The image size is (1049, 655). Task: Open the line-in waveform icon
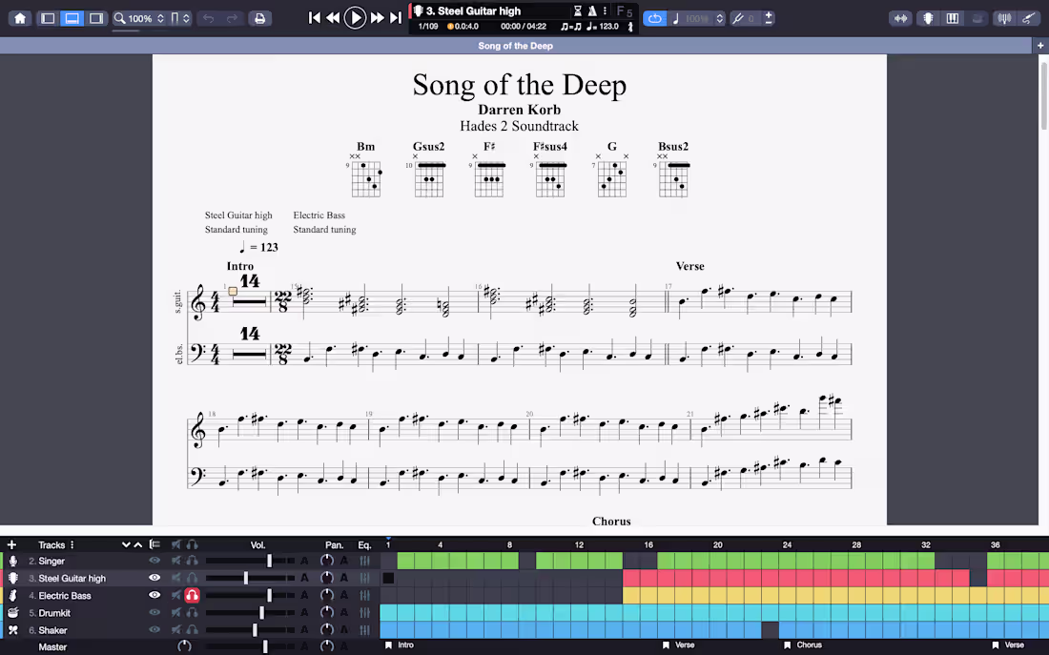click(x=900, y=18)
